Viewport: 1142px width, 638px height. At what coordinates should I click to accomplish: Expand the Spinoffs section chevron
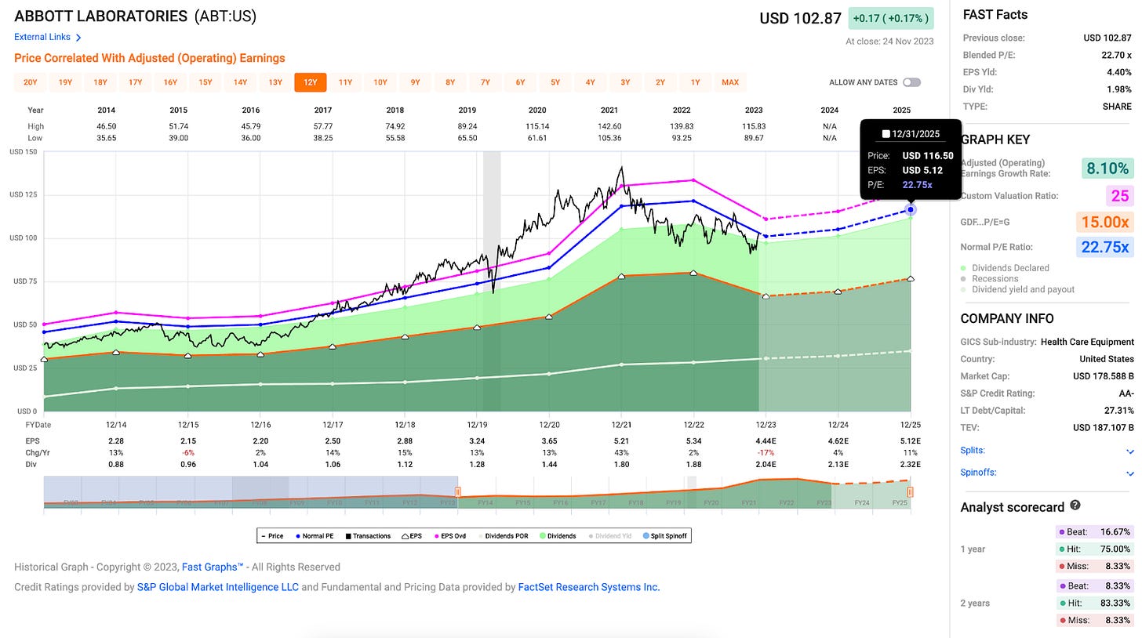[x=1129, y=473]
